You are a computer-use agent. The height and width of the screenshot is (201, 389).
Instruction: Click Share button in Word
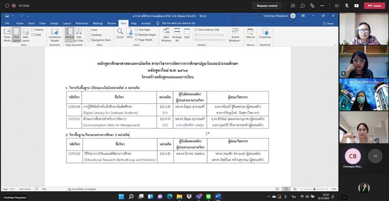(x=328, y=23)
